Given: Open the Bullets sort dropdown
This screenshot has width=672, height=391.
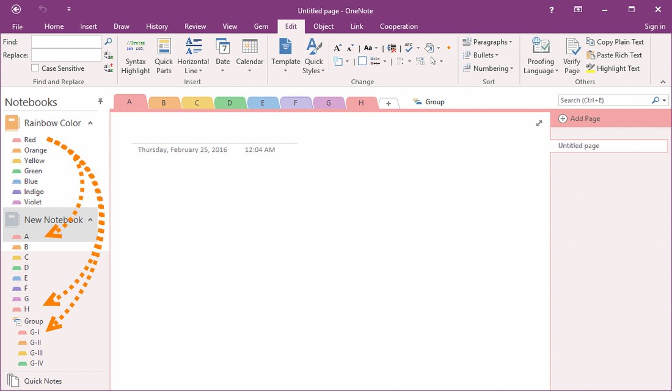Looking at the screenshot, I should [480, 55].
